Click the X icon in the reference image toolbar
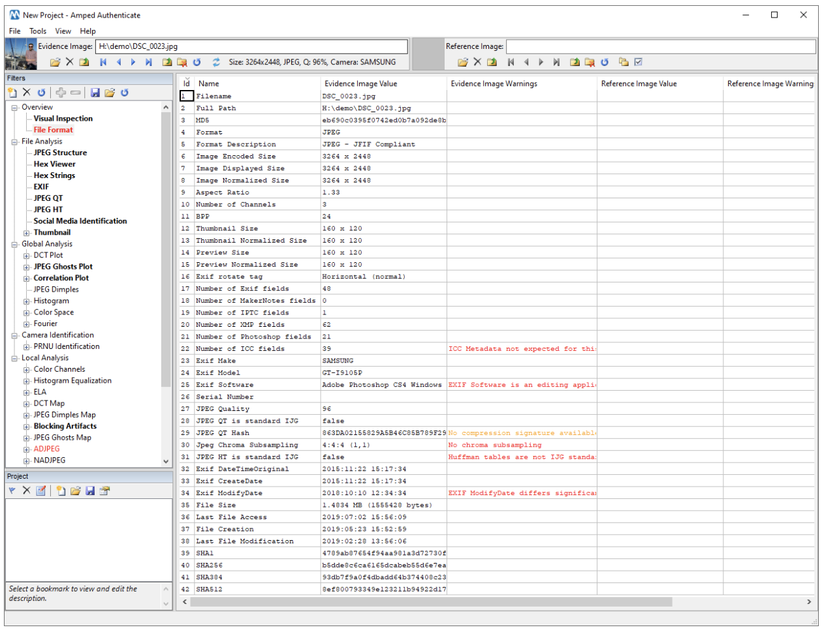 (477, 62)
